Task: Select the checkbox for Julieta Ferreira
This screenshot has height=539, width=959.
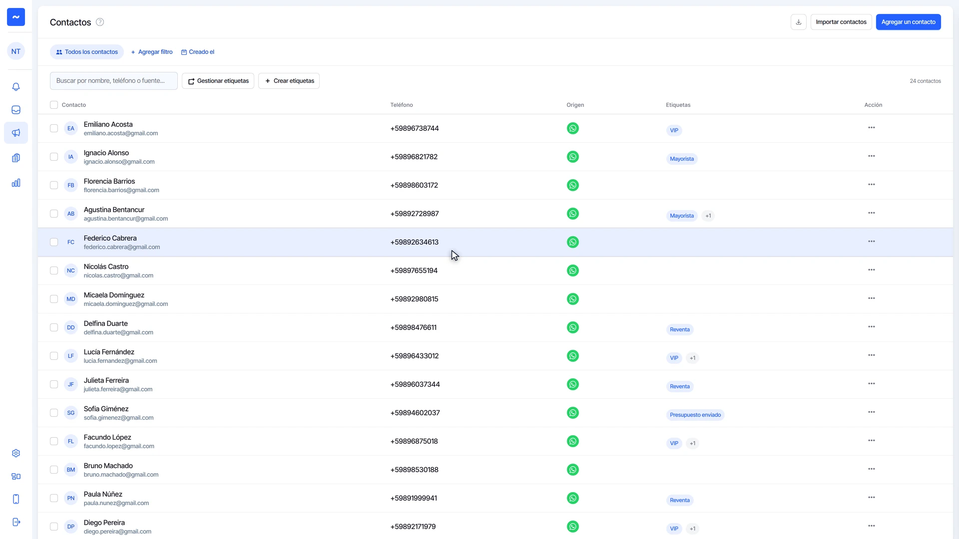Action: (54, 384)
